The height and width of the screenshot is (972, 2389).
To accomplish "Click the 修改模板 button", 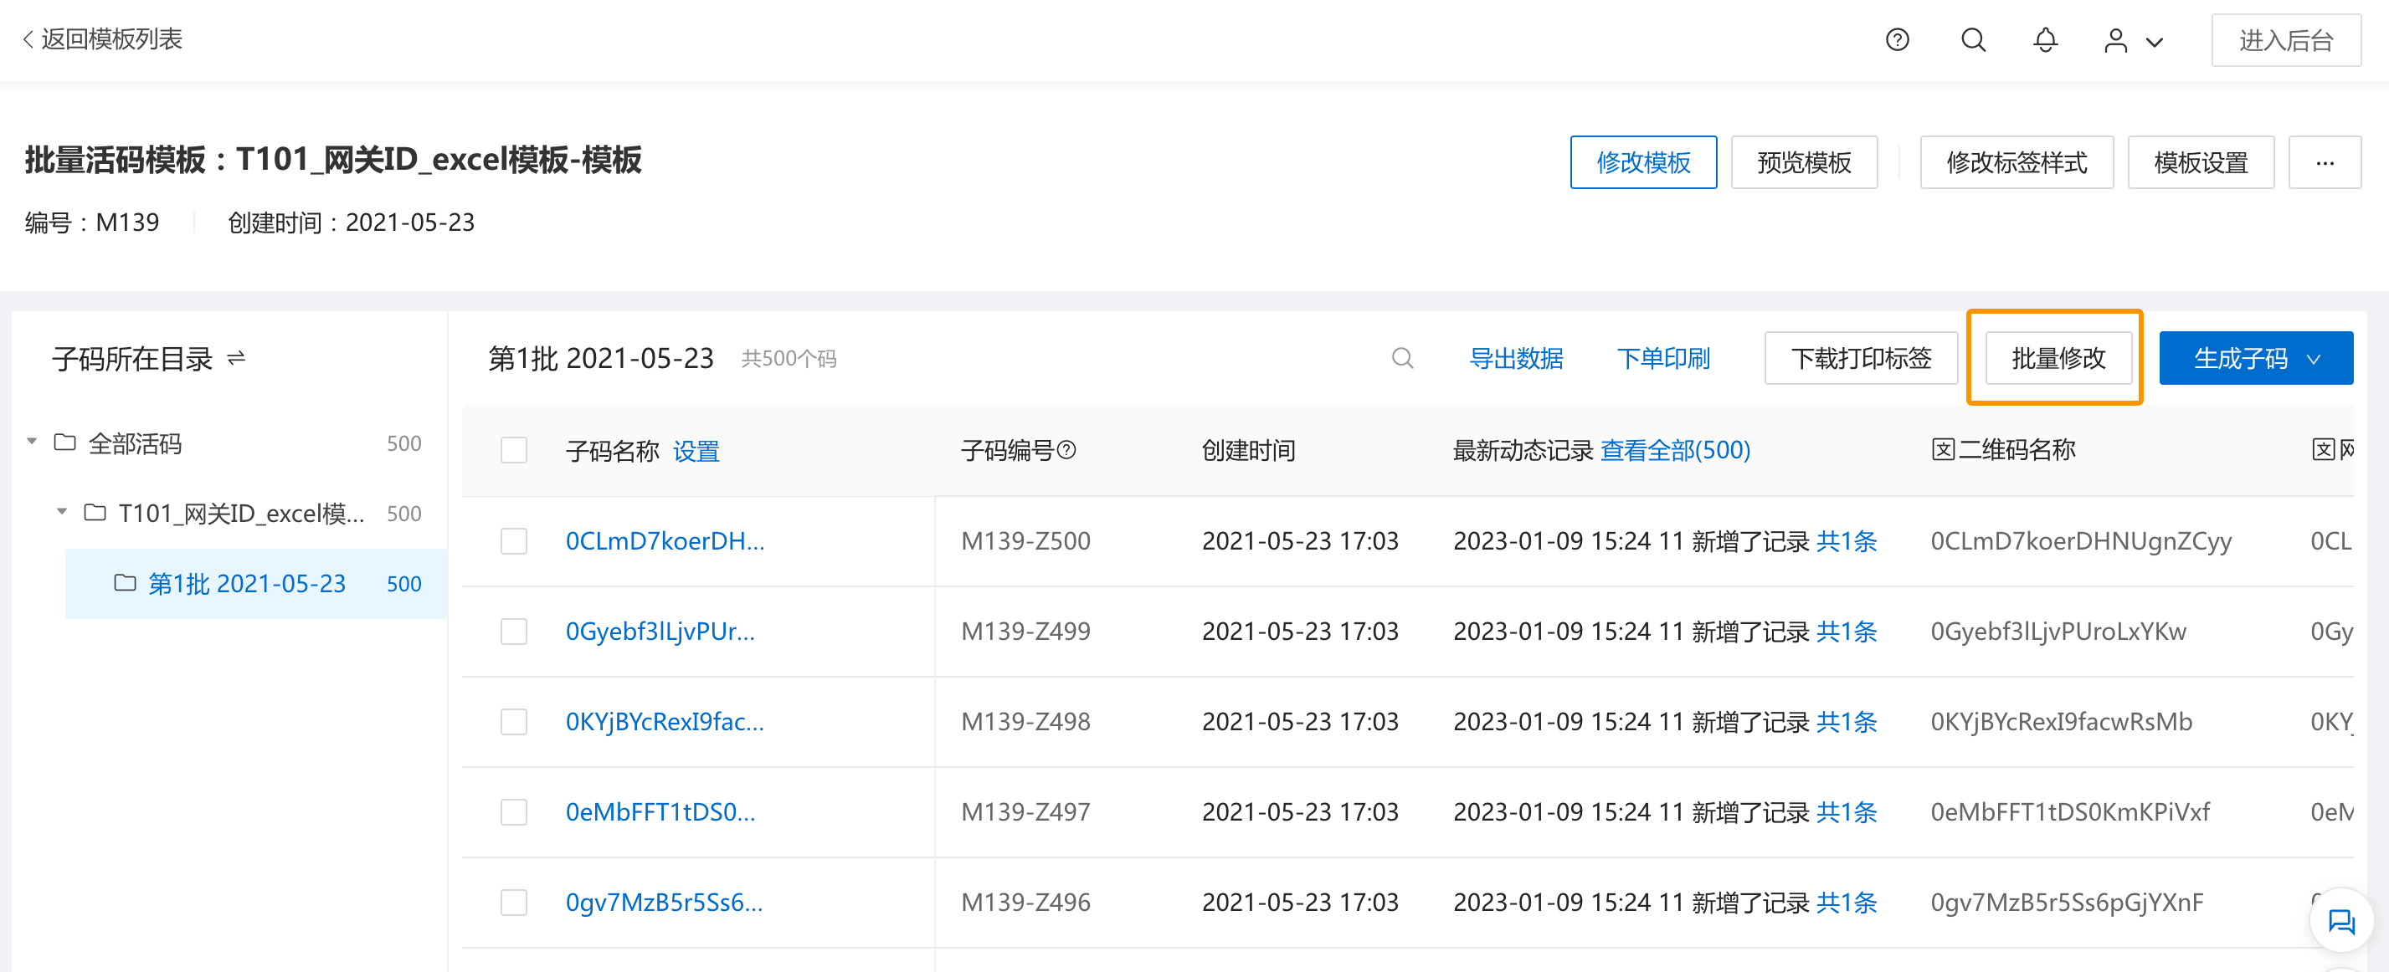I will [x=1642, y=162].
